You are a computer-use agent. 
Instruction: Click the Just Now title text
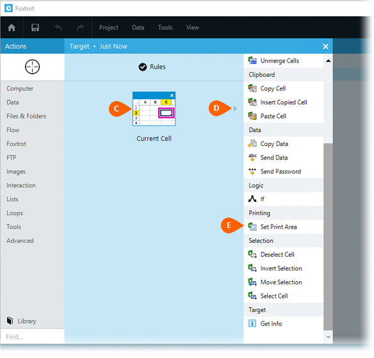[113, 46]
